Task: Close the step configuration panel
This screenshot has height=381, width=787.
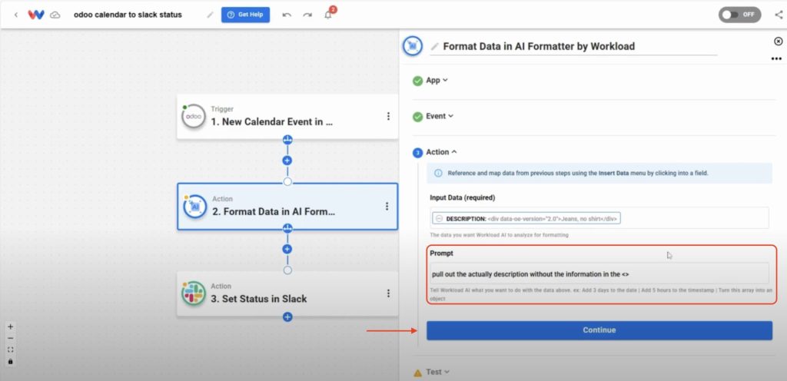Action: 779,41
